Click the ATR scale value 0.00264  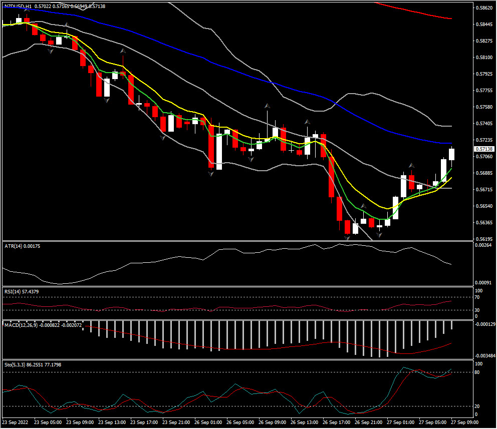point(483,245)
